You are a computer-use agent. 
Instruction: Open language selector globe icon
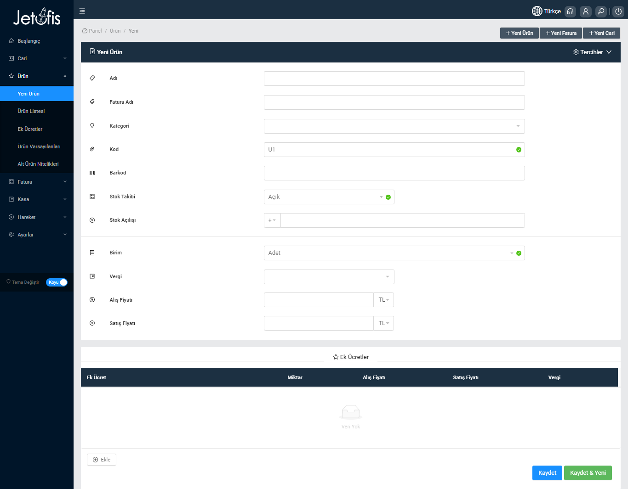[x=537, y=11]
